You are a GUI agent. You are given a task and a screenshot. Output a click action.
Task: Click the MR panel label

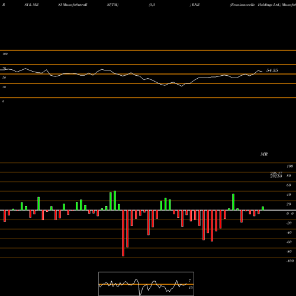pos(264,154)
